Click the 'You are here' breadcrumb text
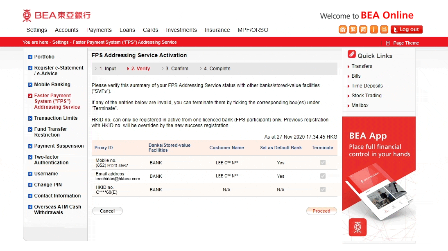This screenshot has height=251, width=448. point(36,42)
